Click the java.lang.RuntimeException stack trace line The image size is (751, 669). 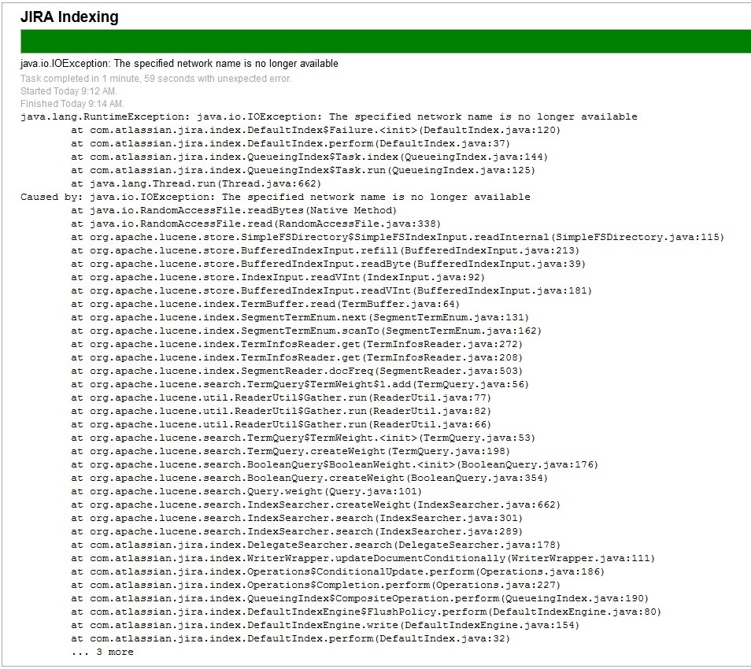click(328, 116)
